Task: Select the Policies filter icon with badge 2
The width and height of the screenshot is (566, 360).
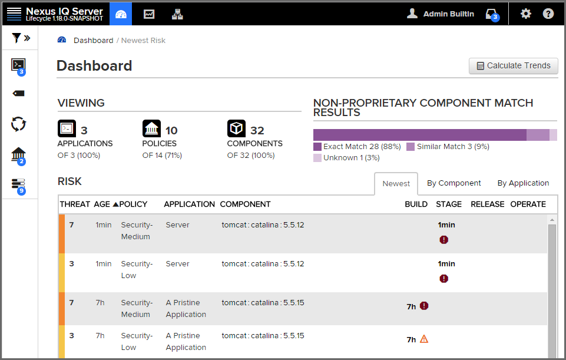Action: pyautogui.click(x=18, y=156)
